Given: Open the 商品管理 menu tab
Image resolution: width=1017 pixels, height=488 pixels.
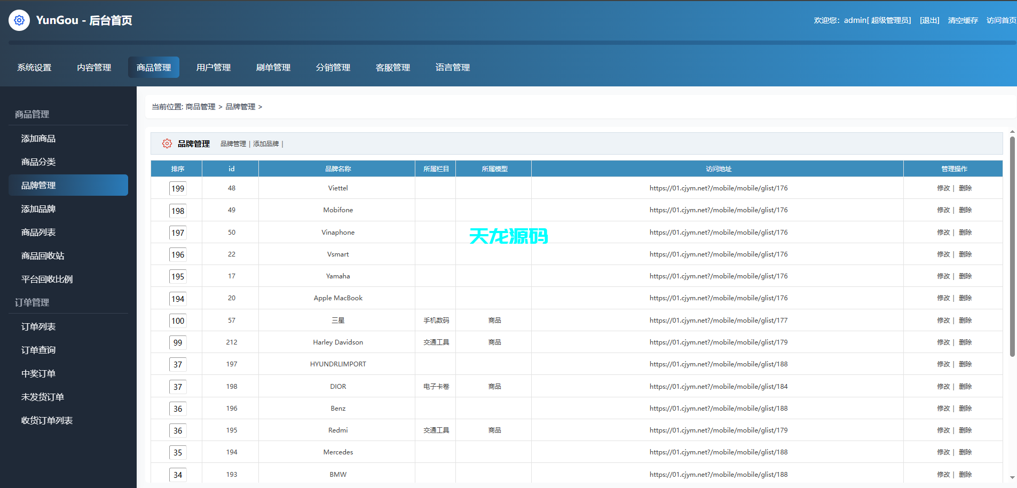Looking at the screenshot, I should pyautogui.click(x=153, y=67).
